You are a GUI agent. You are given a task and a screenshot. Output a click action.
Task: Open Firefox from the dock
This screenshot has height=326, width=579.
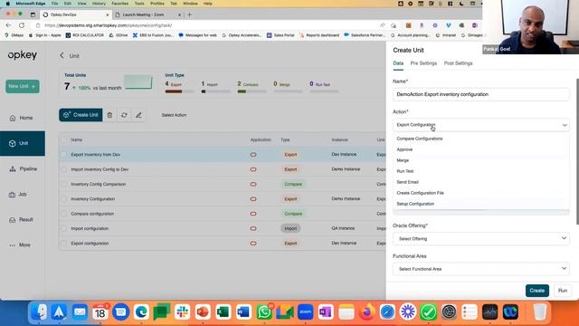click(366, 312)
